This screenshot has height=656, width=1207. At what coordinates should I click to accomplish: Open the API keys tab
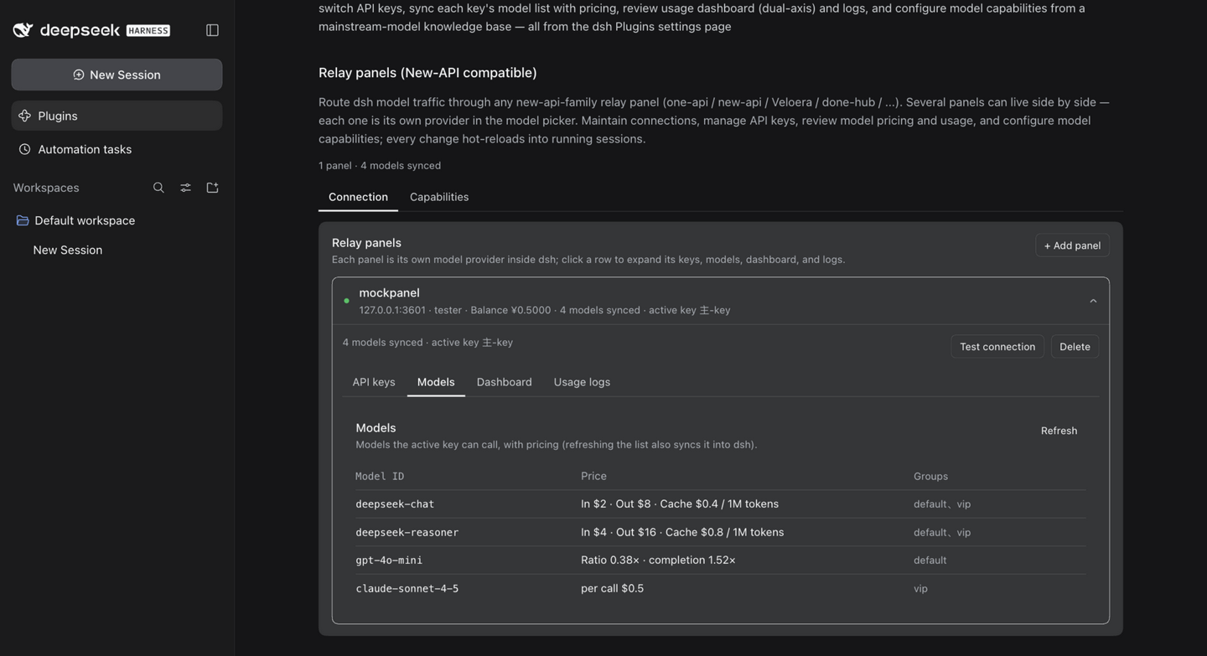point(374,382)
